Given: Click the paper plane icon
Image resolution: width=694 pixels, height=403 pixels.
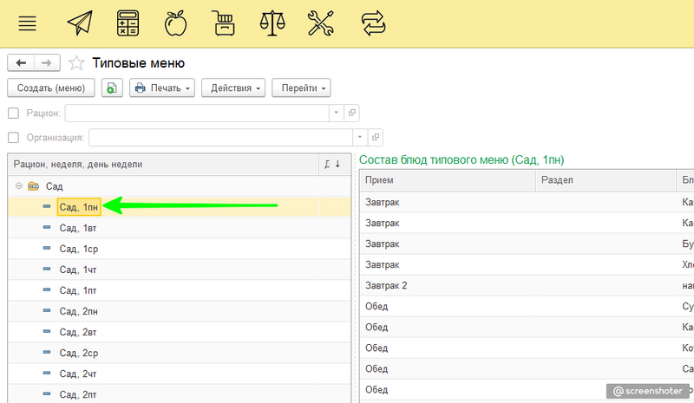Looking at the screenshot, I should pyautogui.click(x=80, y=23).
